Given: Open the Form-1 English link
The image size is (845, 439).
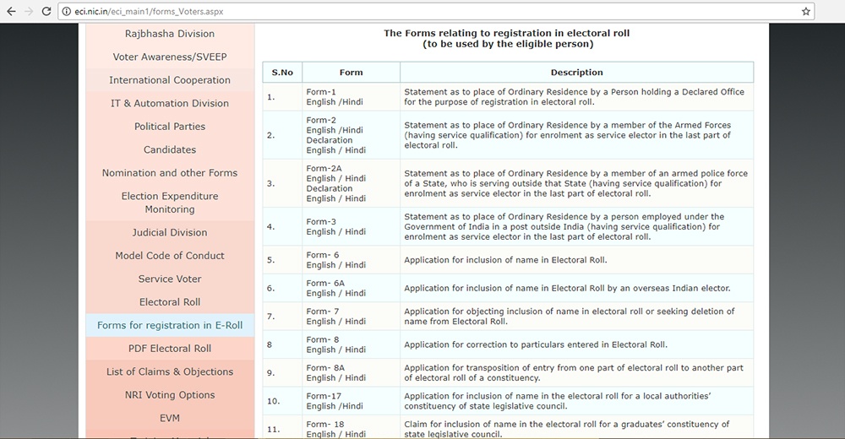Looking at the screenshot, I should click(x=321, y=102).
